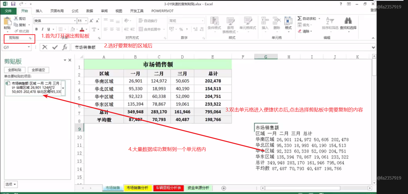
Task: Toggle Italic formatting
Action: click(x=43, y=29)
